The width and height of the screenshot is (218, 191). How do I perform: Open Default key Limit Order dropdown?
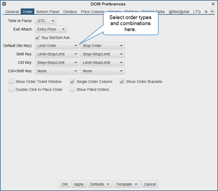(57, 46)
